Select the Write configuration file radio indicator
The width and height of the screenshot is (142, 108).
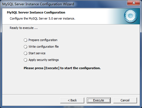25,47
